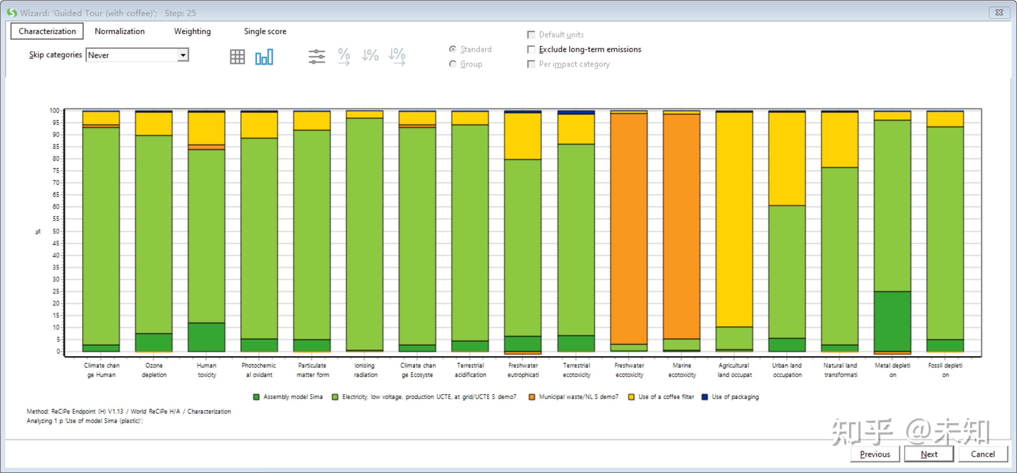Viewport: 1017px width, 473px height.
Task: Switch to table view icon
Action: (237, 57)
